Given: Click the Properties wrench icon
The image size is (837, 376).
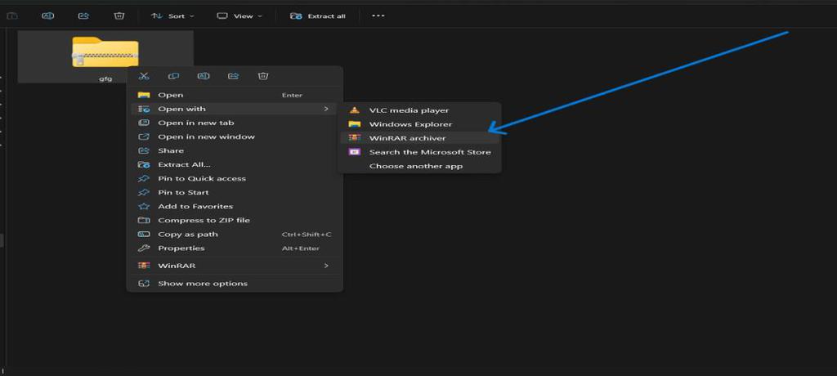Looking at the screenshot, I should click(144, 248).
